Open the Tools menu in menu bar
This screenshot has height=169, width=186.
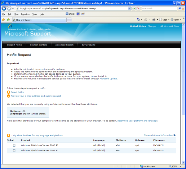coord(35,14)
